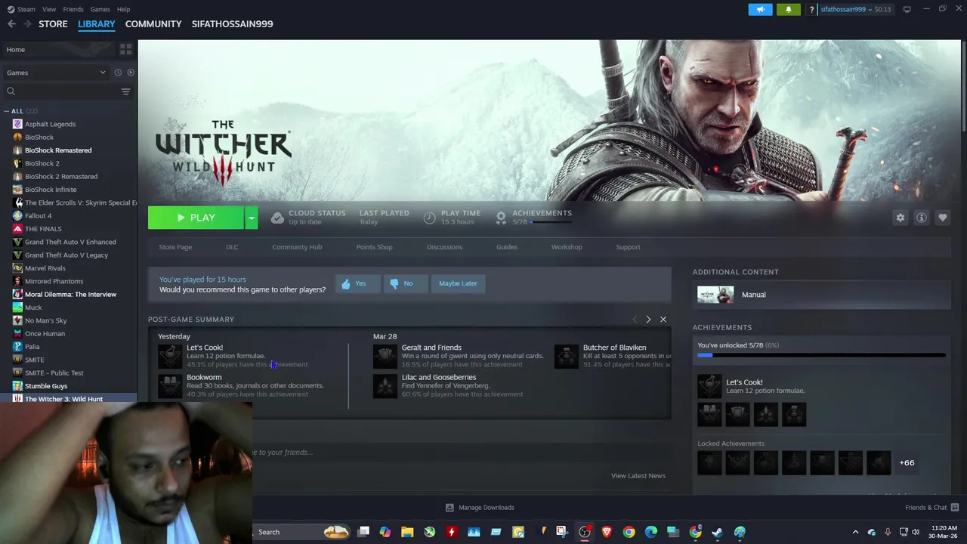Open the Points Shop link
This screenshot has width=967, height=544.
click(x=374, y=247)
